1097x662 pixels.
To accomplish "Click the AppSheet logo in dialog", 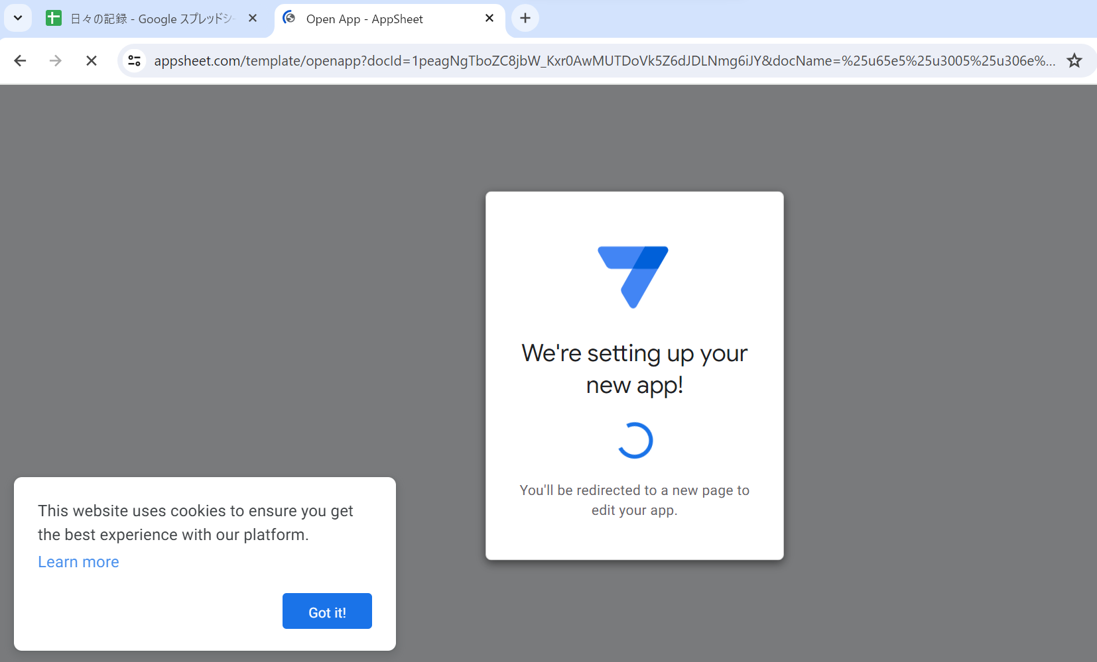I will click(x=633, y=277).
